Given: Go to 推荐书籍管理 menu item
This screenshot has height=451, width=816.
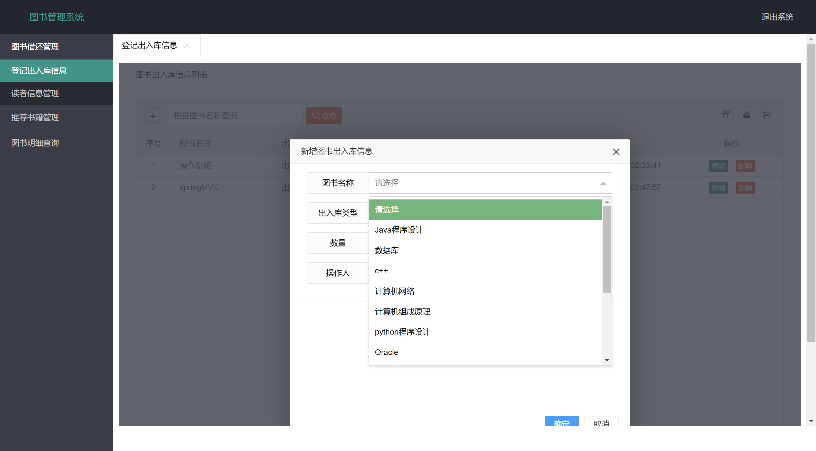Looking at the screenshot, I should [x=35, y=118].
